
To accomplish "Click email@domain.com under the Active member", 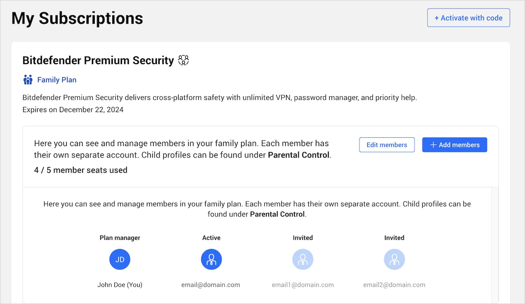I will click(211, 284).
